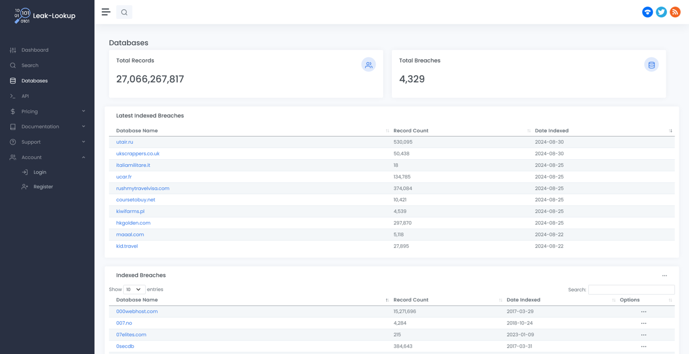This screenshot has height=354, width=689.
Task: Open the 007.no database link
Action: click(124, 323)
